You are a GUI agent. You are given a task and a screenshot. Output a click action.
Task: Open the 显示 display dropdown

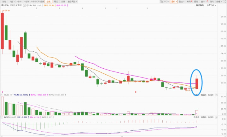[x=204, y=2]
